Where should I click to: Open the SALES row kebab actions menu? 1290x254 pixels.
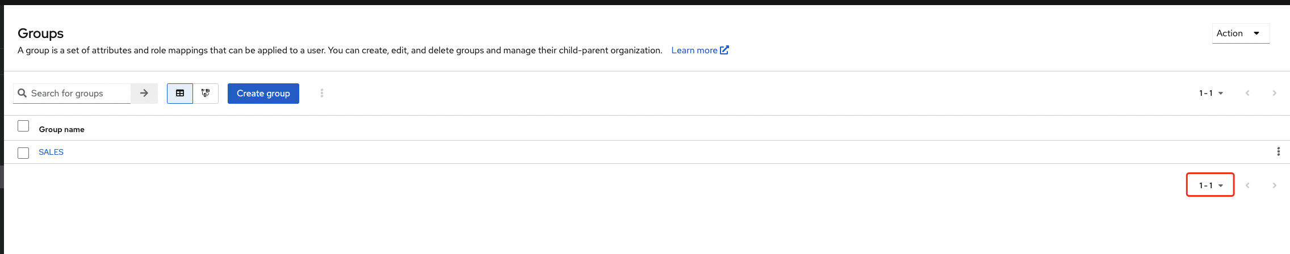[1278, 151]
